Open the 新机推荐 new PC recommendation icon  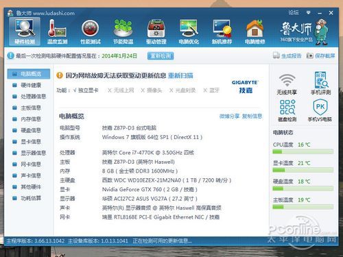222,29
